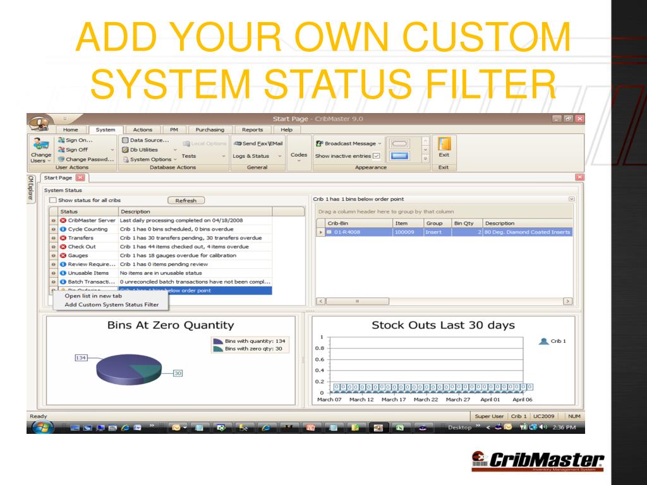Toggle the Review Required row eye button
The height and width of the screenshot is (485, 647).
tap(53, 265)
